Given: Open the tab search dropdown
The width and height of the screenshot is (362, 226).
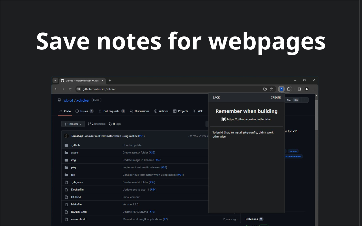Looking at the screenshot, I should click(55, 81).
